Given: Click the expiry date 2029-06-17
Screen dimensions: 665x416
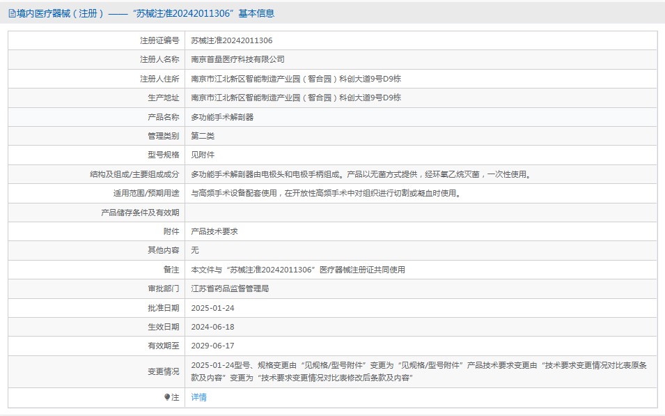Looking at the screenshot, I should click(x=212, y=346).
